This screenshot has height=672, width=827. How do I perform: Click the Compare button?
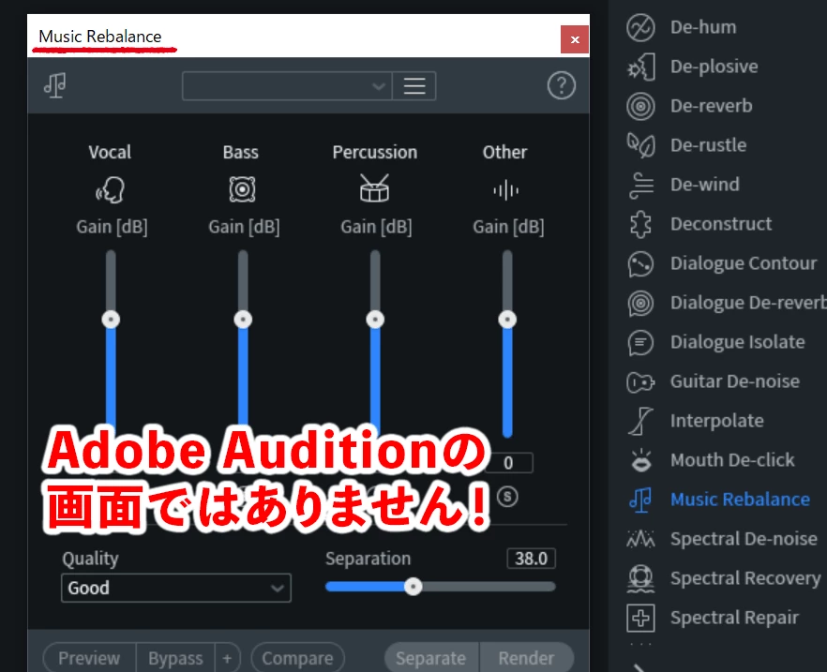tap(297, 658)
